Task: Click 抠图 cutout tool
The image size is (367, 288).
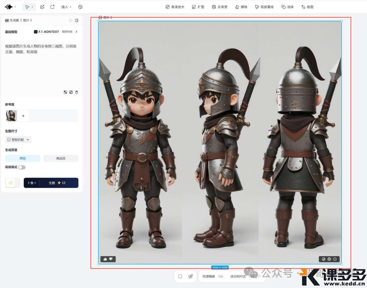Action: coord(307,7)
